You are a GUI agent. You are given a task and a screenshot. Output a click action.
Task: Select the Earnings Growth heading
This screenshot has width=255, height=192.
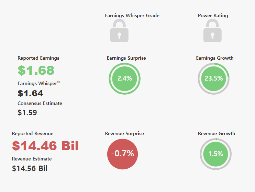coord(215,58)
